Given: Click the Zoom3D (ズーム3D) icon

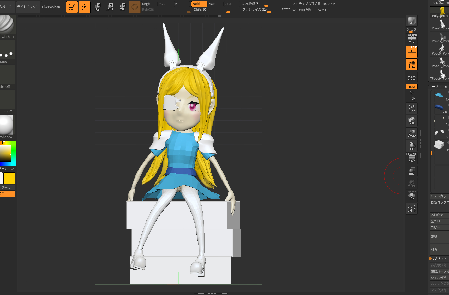Looking at the screenshot, I should coord(411,133).
